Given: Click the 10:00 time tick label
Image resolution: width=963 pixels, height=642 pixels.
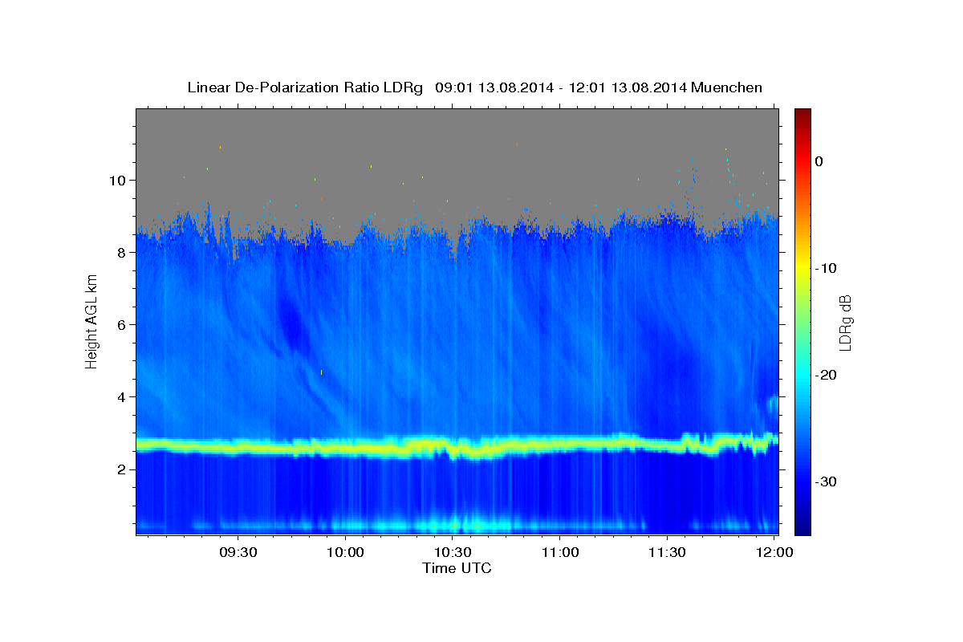Looking at the screenshot, I should point(346,553).
